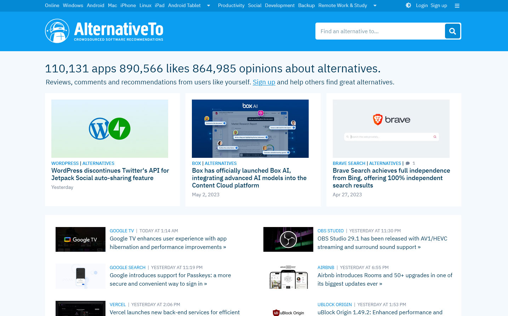Open the Google TV article thumbnail
Image resolution: width=508 pixels, height=316 pixels.
(80, 239)
